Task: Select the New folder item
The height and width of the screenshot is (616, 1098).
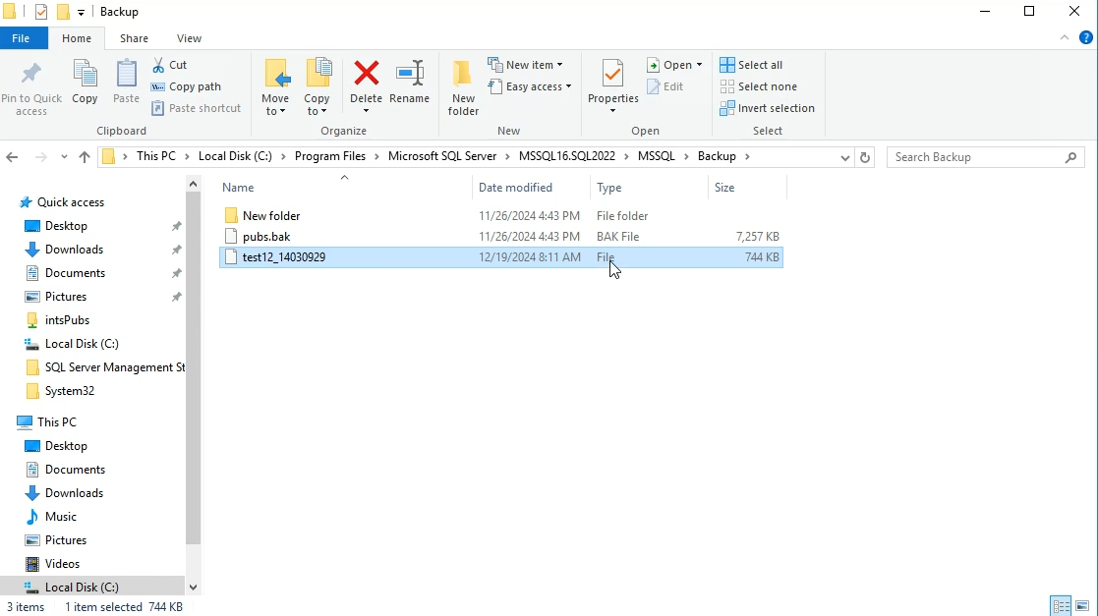Action: tap(500, 215)
